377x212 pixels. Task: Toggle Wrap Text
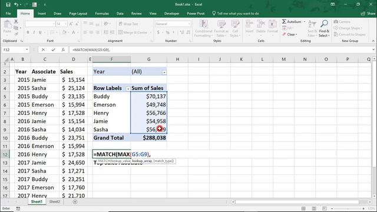[128, 24]
